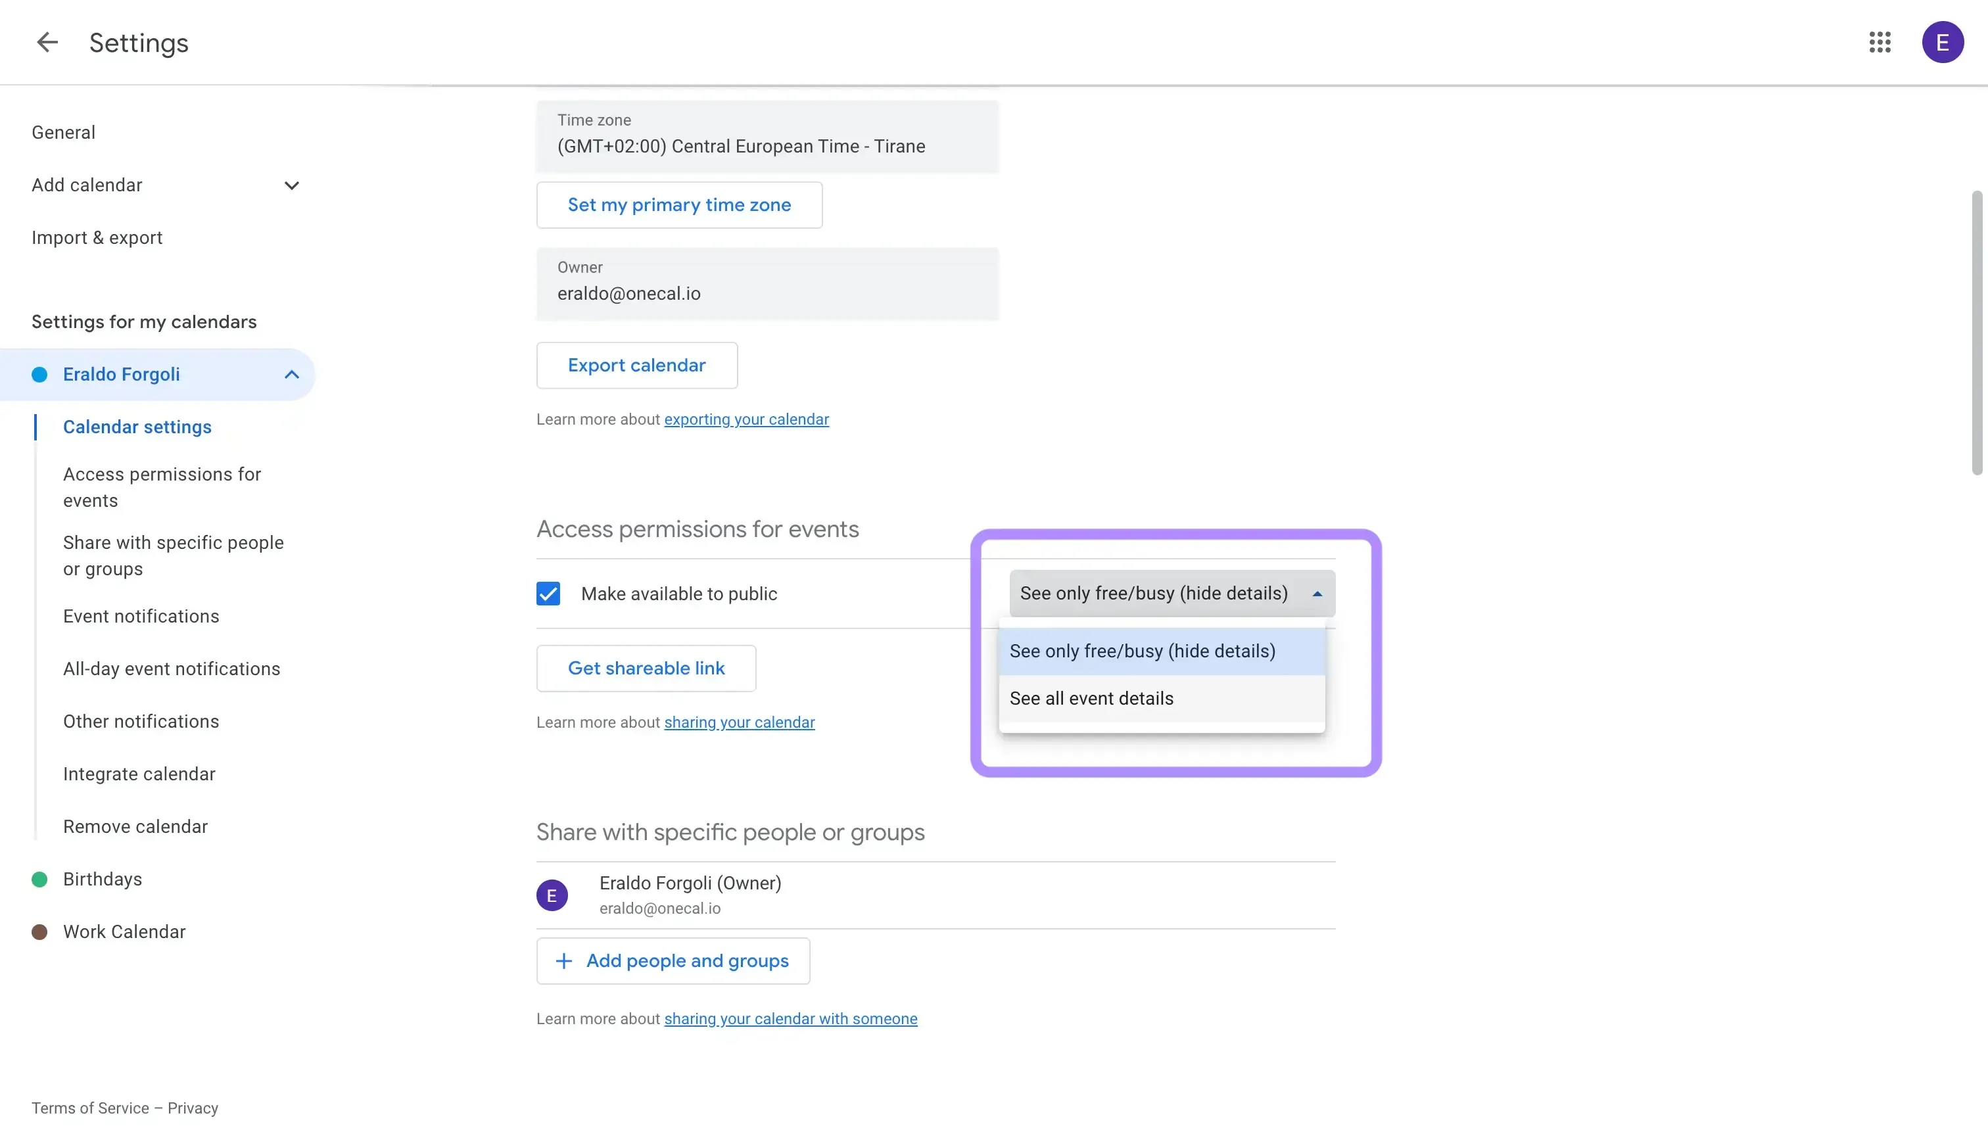Click the blue dot next to Eraldo Forgoli
This screenshot has width=1988, height=1128.
(x=39, y=374)
